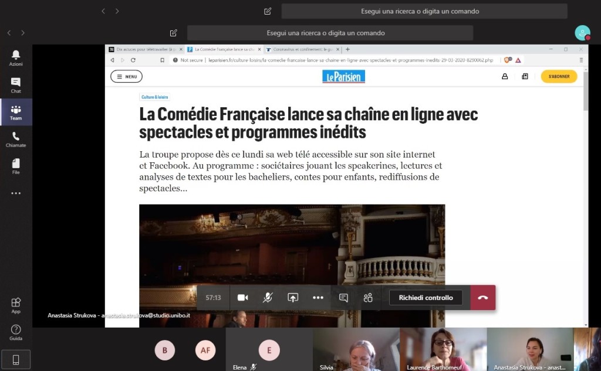Viewport: 601px width, 371px height.
Task: Toggle the microphone mute button
Action: pos(268,298)
